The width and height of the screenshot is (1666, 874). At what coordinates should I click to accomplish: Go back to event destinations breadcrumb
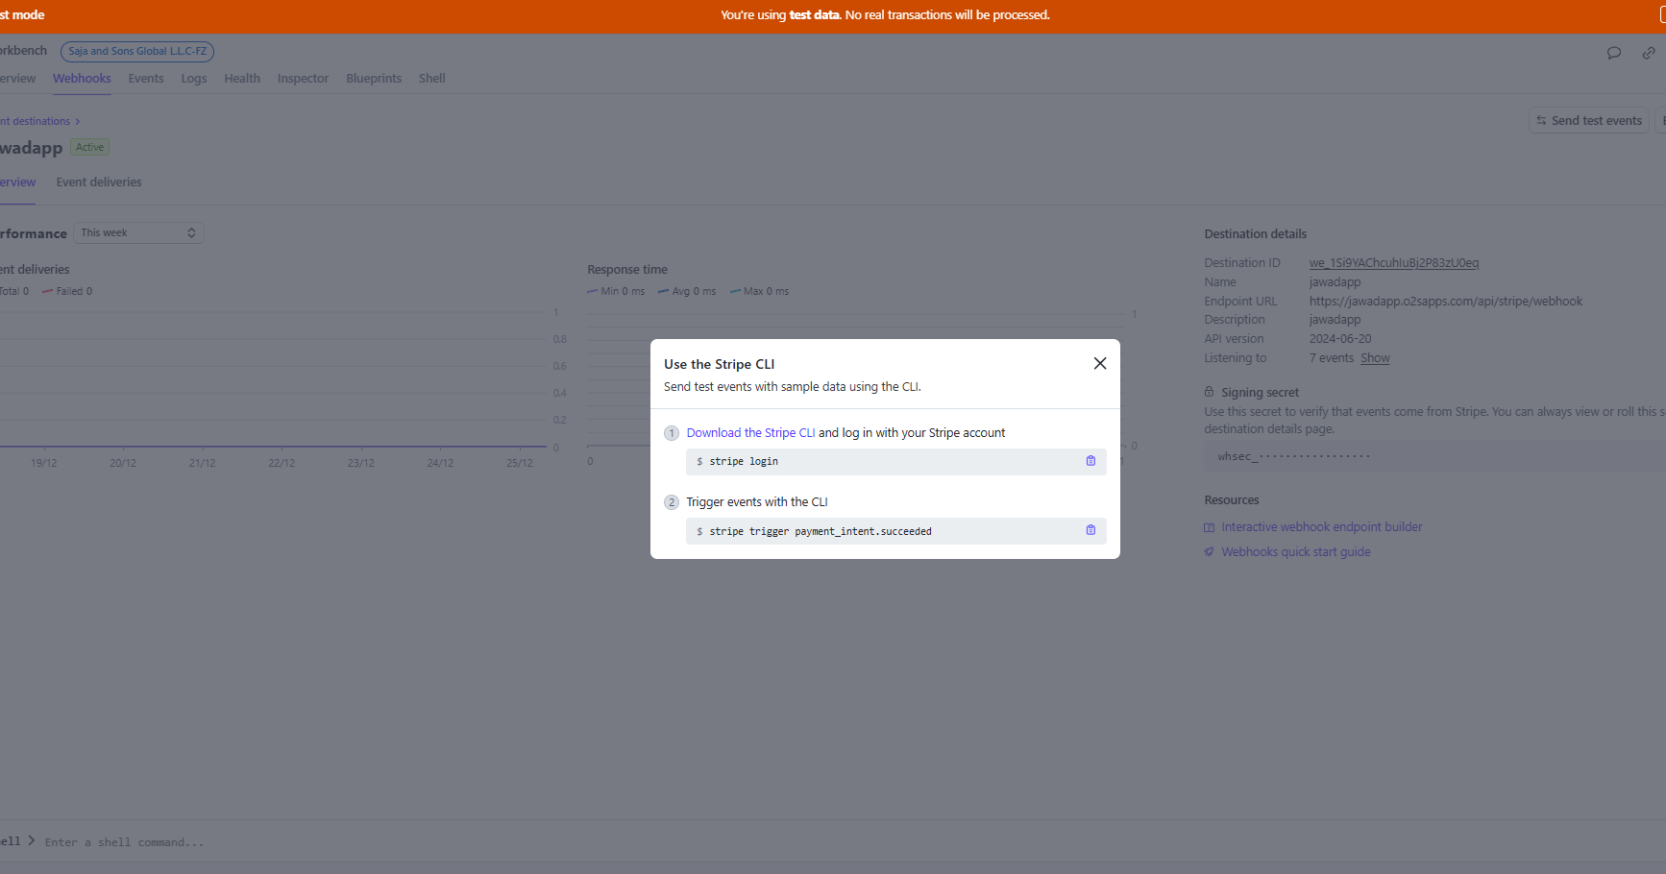(x=36, y=121)
